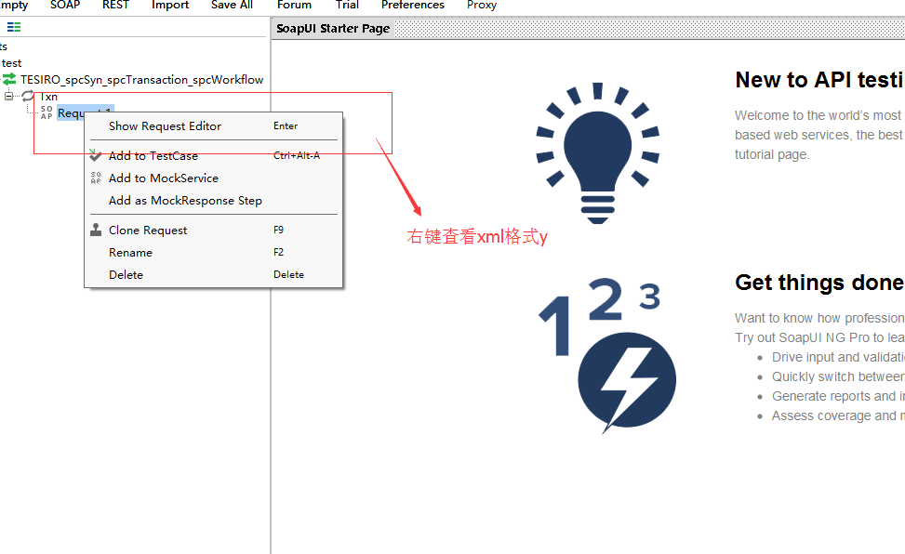Click the Import toolbar item
Viewport: 905px width, 554px height.
(170, 5)
